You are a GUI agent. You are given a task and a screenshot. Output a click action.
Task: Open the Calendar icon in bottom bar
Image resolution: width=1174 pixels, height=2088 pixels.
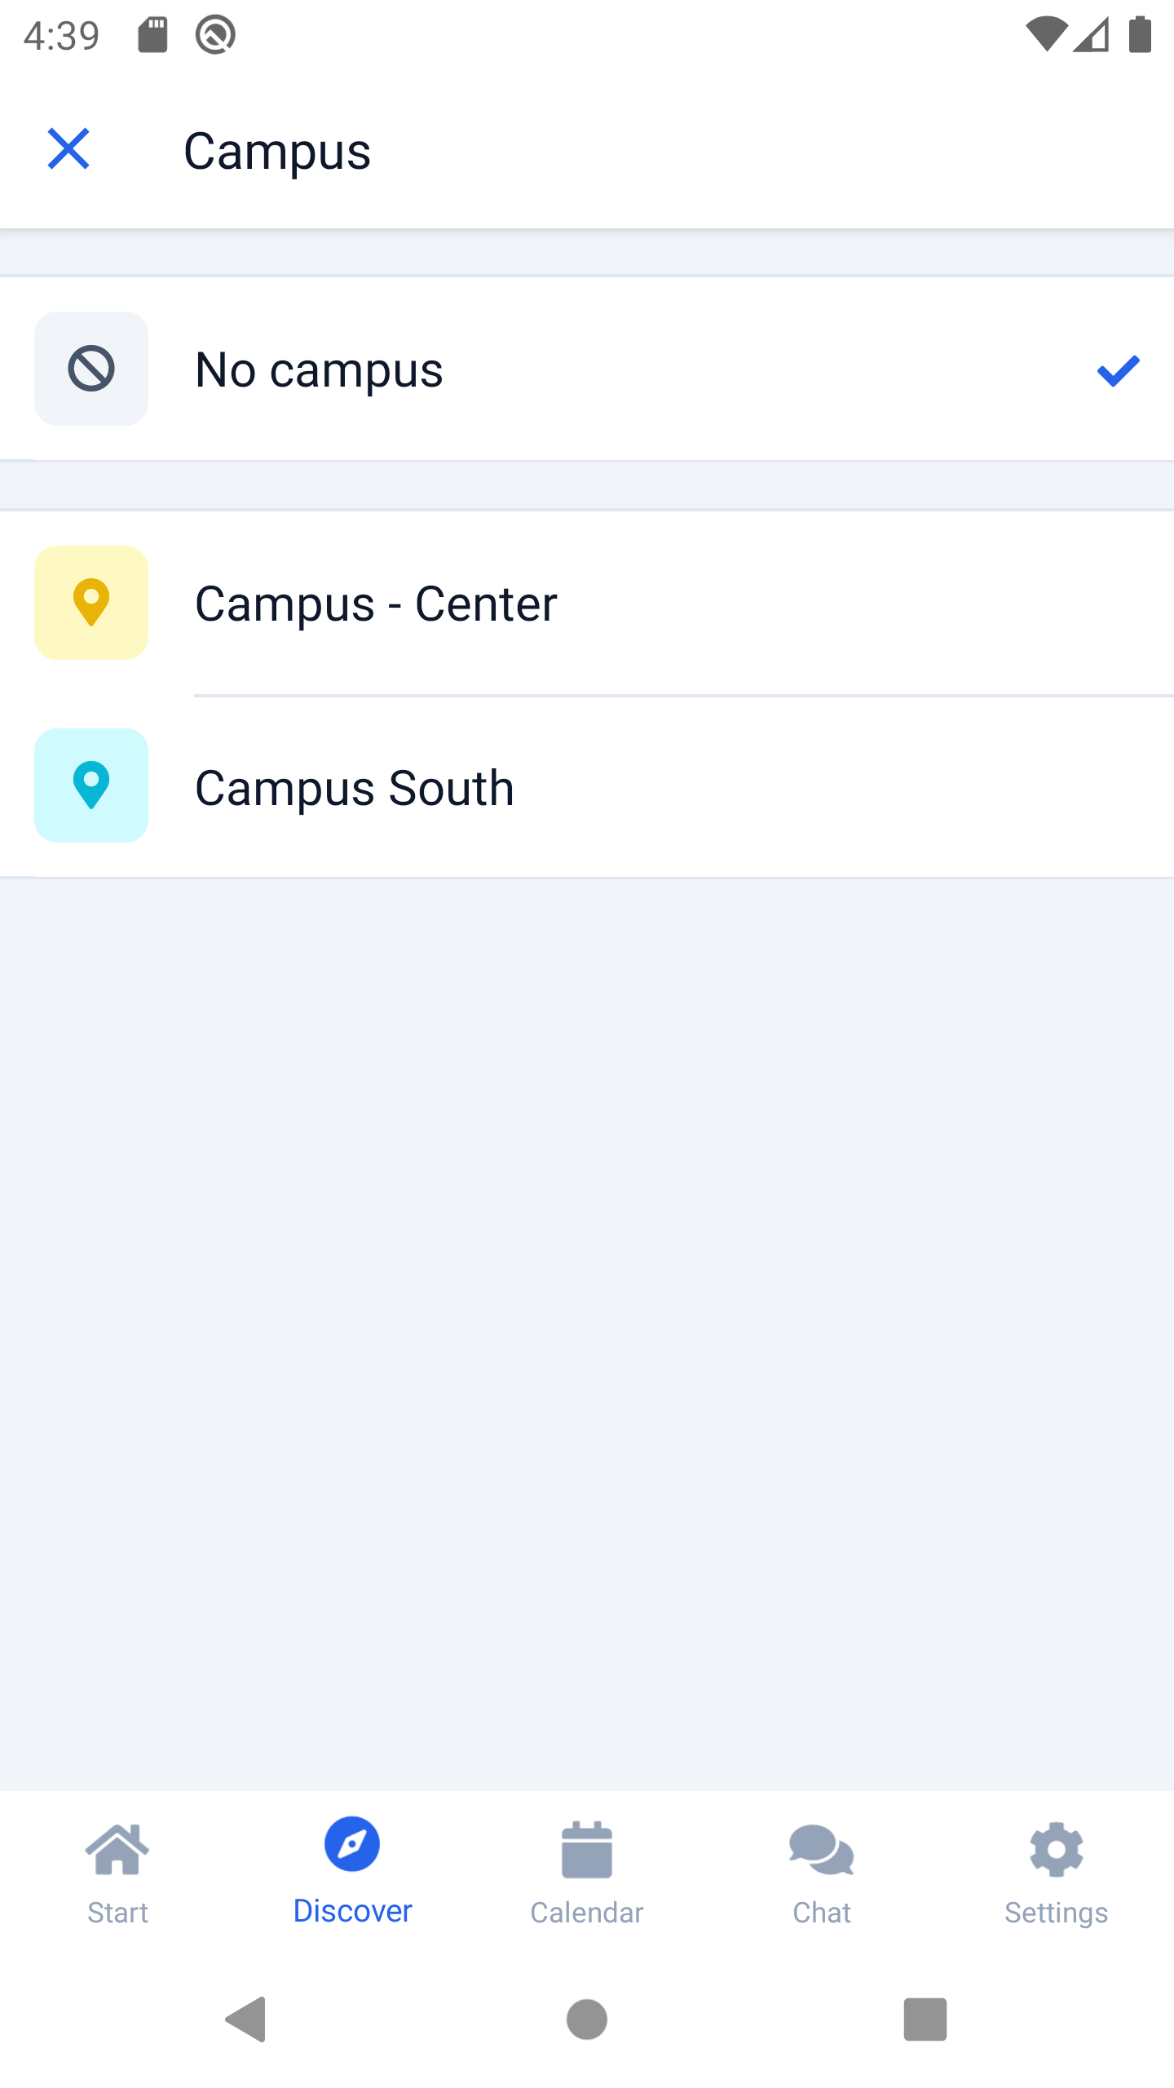click(x=587, y=1850)
